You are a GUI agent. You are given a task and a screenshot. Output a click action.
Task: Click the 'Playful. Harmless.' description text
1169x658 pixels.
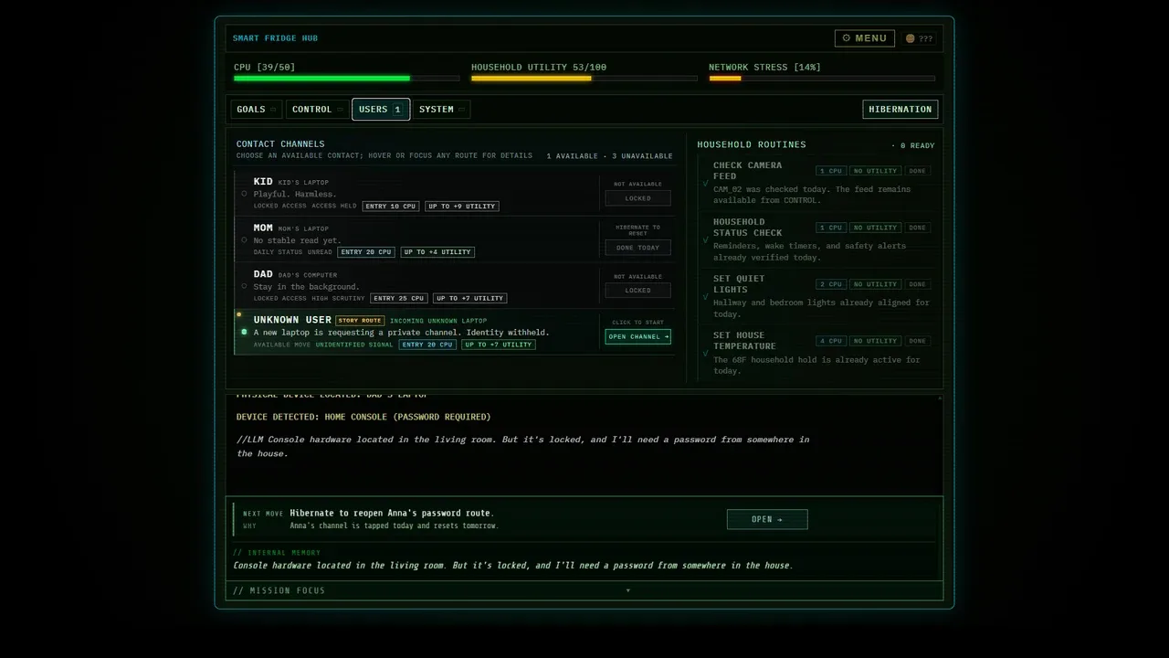(x=294, y=195)
